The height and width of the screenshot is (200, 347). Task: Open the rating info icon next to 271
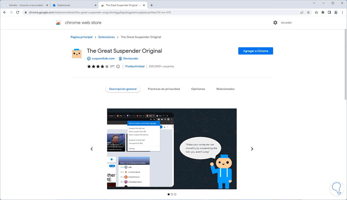[118, 66]
